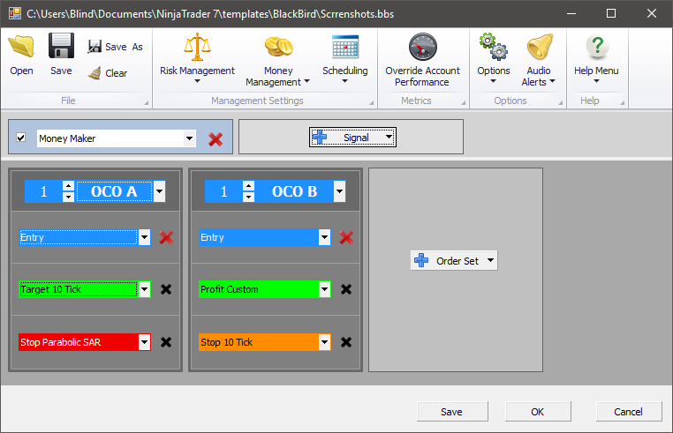The width and height of the screenshot is (673, 433).
Task: Expand Stop Parabolic SAR dropdown
Action: click(144, 342)
